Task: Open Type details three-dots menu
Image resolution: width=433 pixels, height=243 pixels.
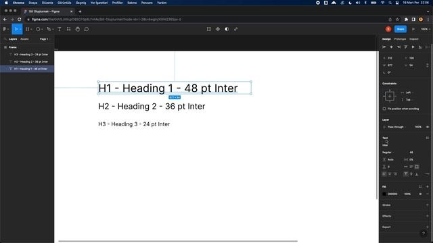Action: point(427,174)
